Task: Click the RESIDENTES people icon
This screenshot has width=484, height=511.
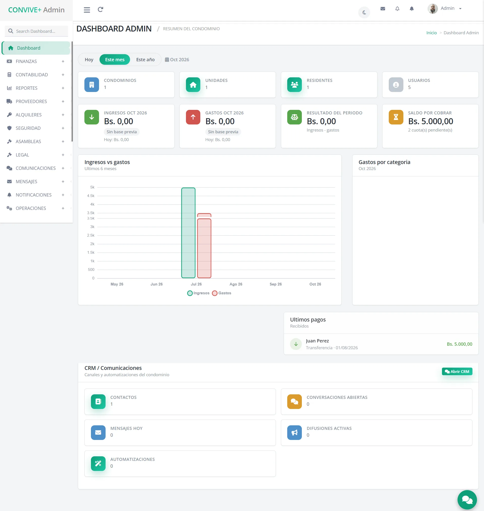Action: coord(294,85)
